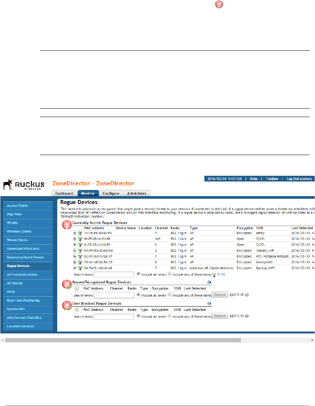The width and height of the screenshot is (315, 406).
Task: Click Log Out (ruckus)
Action: (x=299, y=179)
